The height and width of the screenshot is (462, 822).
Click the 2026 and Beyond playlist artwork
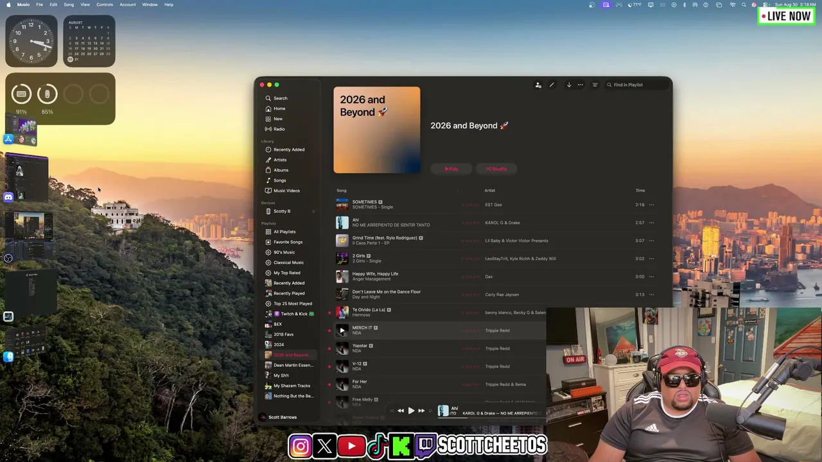point(377,130)
